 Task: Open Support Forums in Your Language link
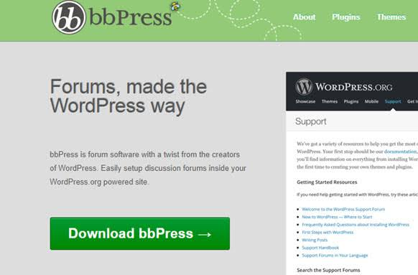335,256
